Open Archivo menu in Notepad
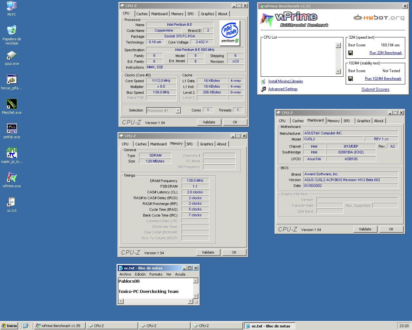 click(x=125, y=274)
